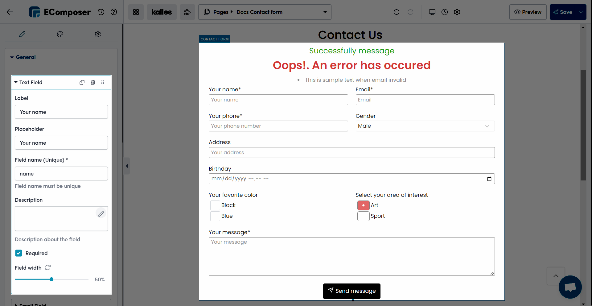This screenshot has height=306, width=592.
Task: Open the top toolbar settings gear
Action: coord(457,12)
